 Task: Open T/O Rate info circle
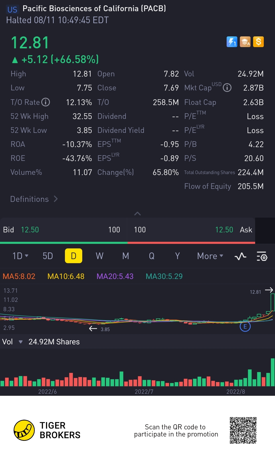tap(46, 102)
